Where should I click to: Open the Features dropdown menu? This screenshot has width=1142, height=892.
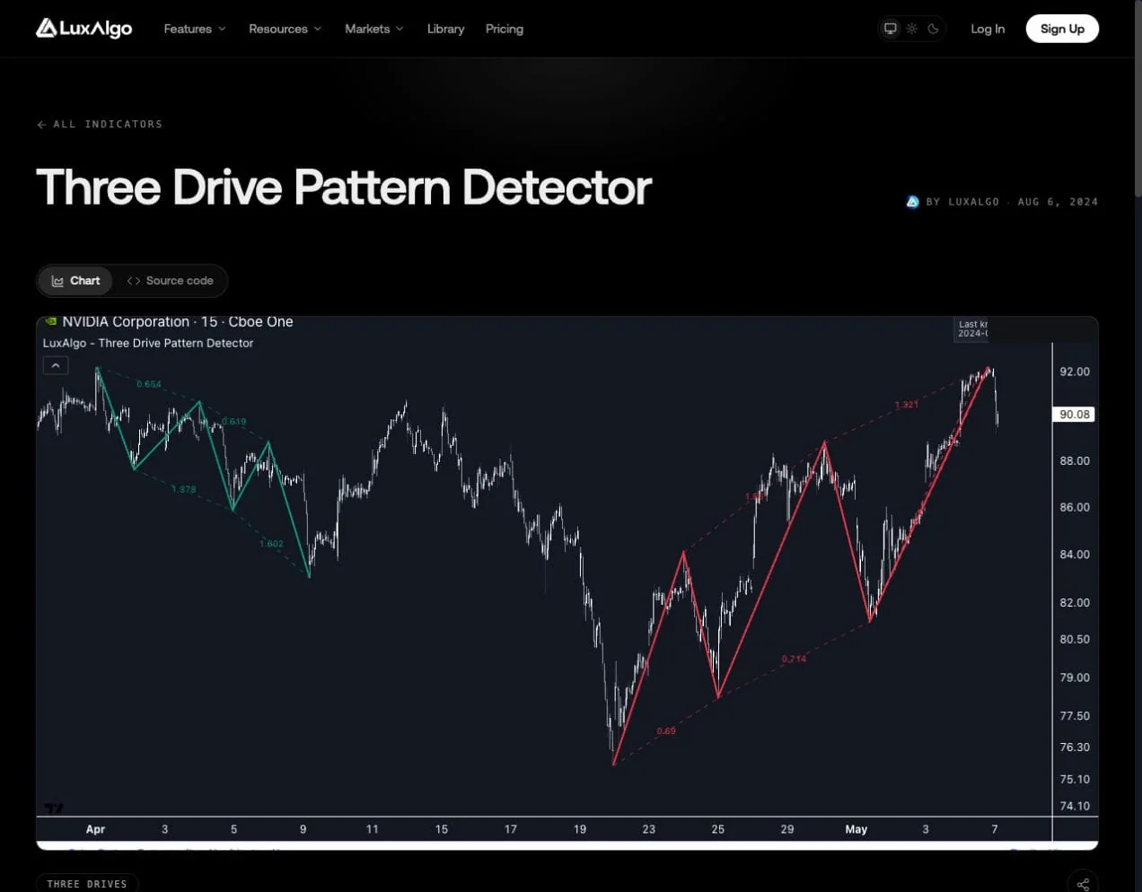click(x=195, y=29)
